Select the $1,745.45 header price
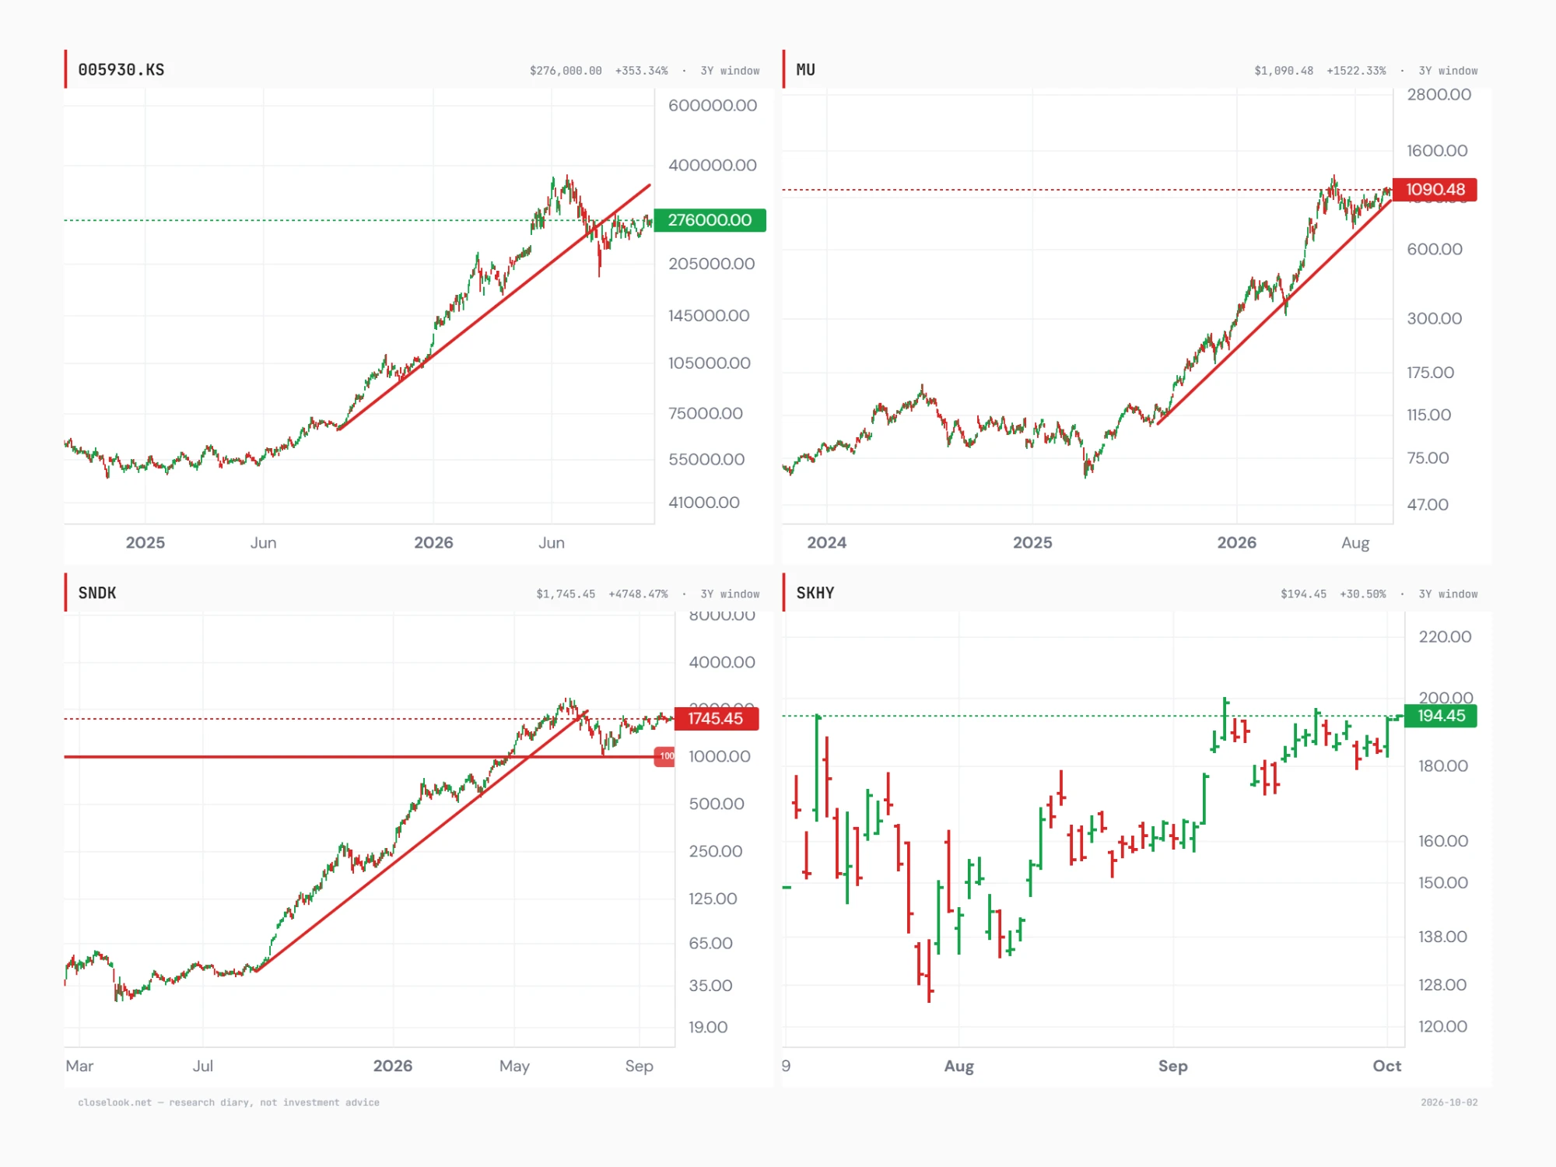 click(566, 594)
